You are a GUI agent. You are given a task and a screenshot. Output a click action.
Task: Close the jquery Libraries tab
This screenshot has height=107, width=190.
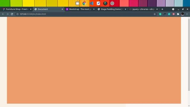(x=157, y=9)
